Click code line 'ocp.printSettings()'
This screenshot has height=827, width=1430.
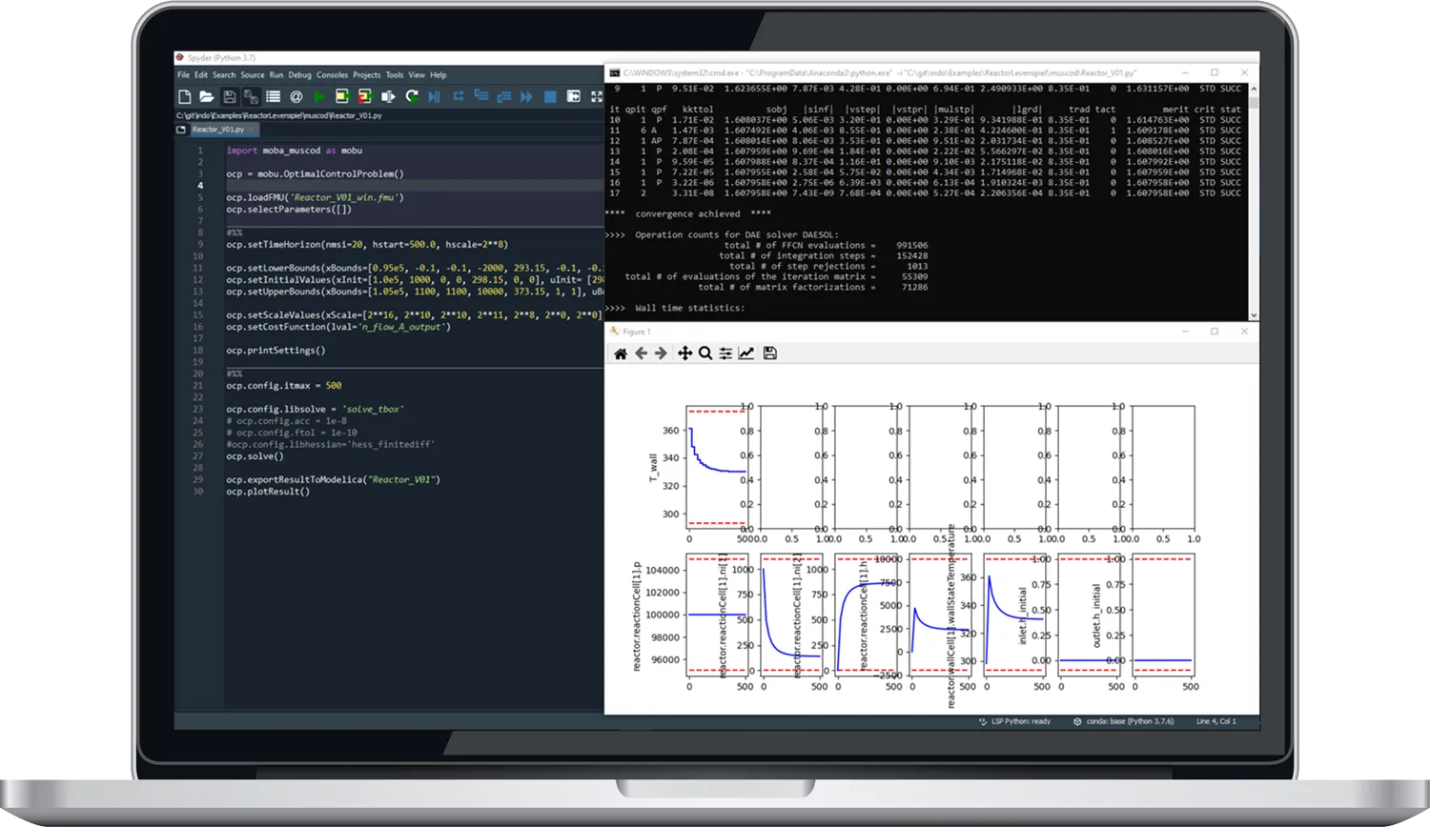(x=276, y=351)
